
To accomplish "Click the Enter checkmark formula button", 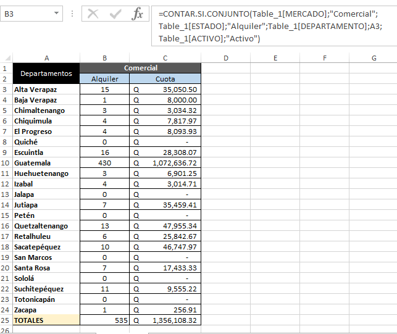I will (x=115, y=14).
